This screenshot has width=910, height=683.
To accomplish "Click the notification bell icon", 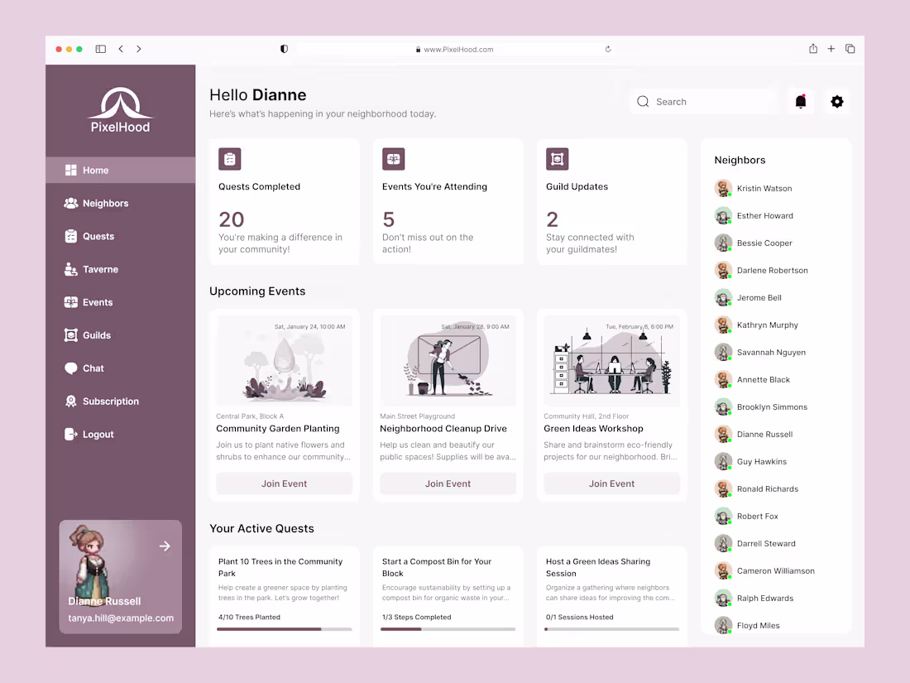I will coord(800,101).
